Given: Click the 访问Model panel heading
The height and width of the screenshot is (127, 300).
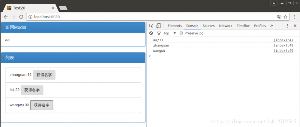Looking at the screenshot, I should 73,28.
